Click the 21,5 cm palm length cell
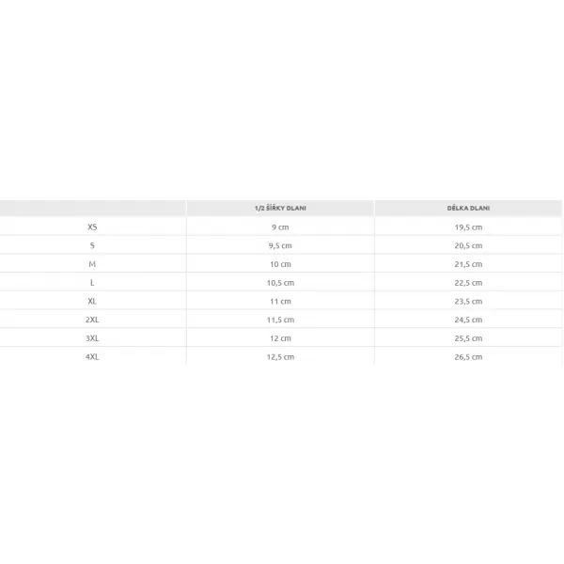The width and height of the screenshot is (564, 564). click(468, 264)
